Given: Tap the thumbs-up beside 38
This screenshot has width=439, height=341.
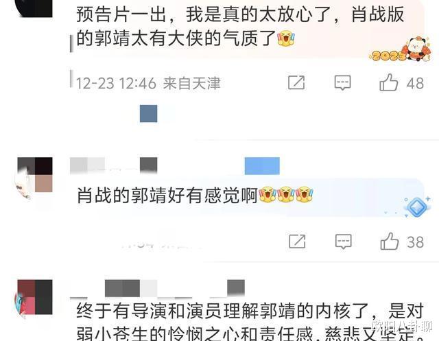Looking at the screenshot, I should [390, 241].
